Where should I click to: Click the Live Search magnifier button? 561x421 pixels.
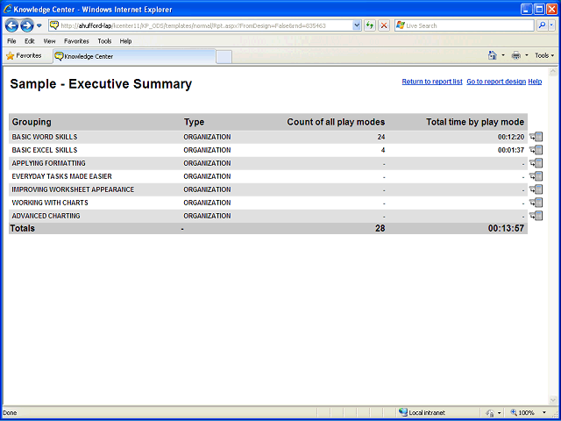pyautogui.click(x=543, y=25)
